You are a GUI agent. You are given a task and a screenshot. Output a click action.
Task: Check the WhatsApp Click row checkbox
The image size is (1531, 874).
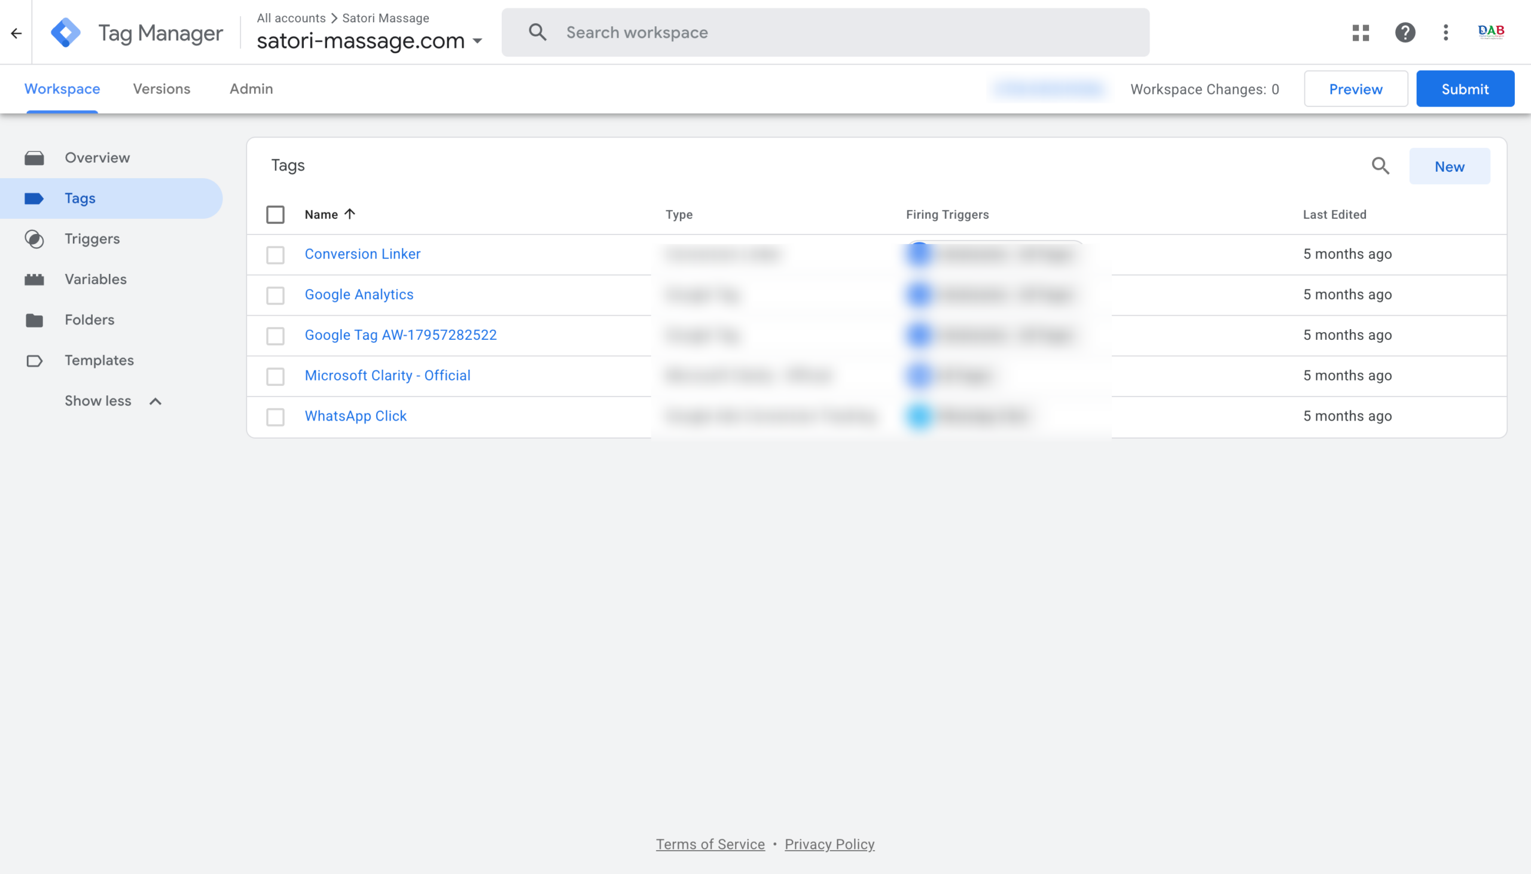(275, 416)
